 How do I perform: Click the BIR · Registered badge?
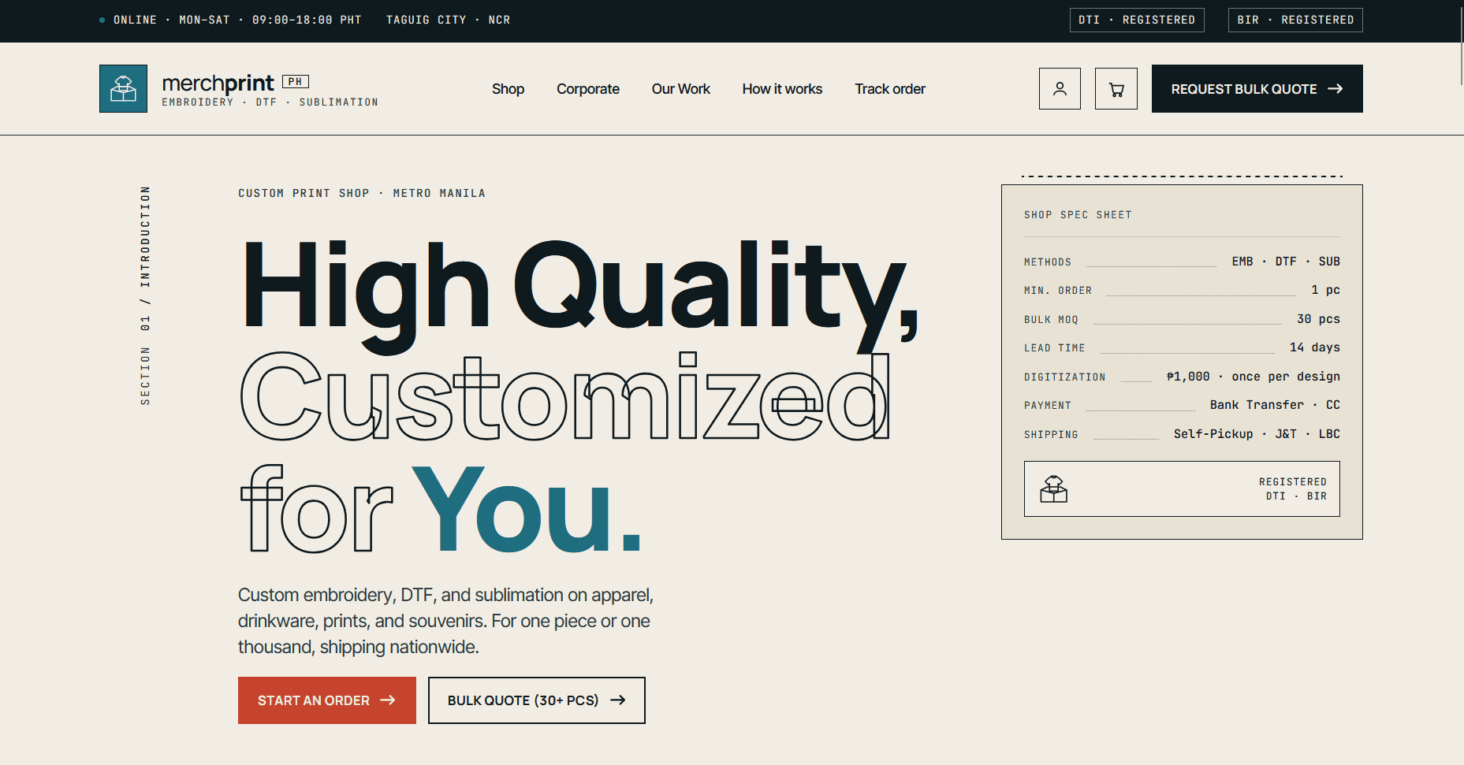pos(1295,20)
